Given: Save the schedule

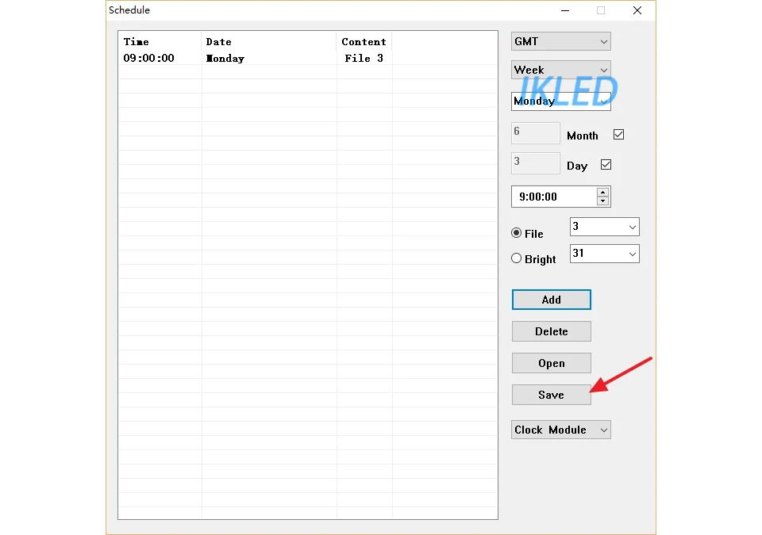Looking at the screenshot, I should pos(551,395).
